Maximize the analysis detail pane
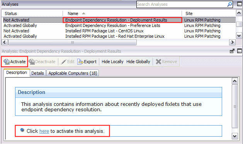 [240, 51]
